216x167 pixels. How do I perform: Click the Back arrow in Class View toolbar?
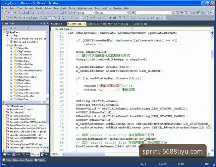click(x=10, y=28)
